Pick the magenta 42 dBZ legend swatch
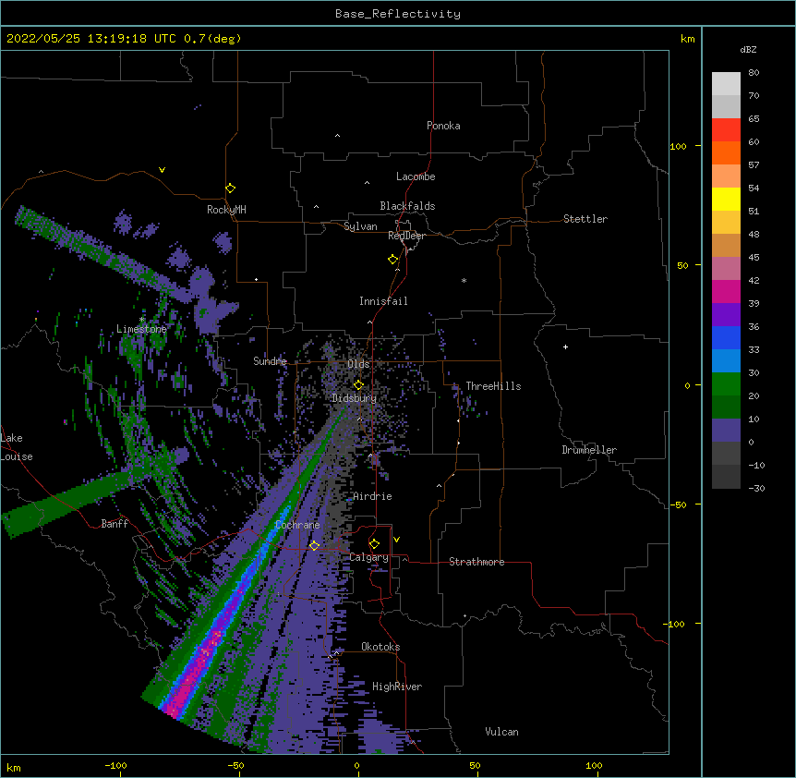796x778 pixels. click(726, 291)
